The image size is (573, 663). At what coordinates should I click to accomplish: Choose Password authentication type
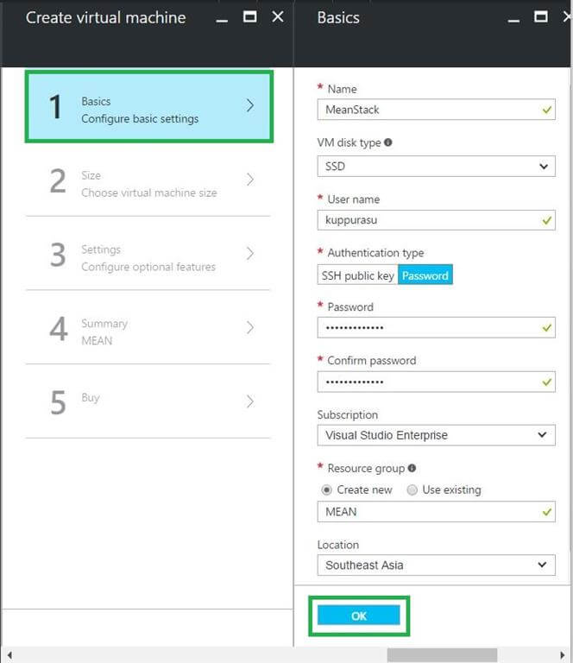(425, 275)
